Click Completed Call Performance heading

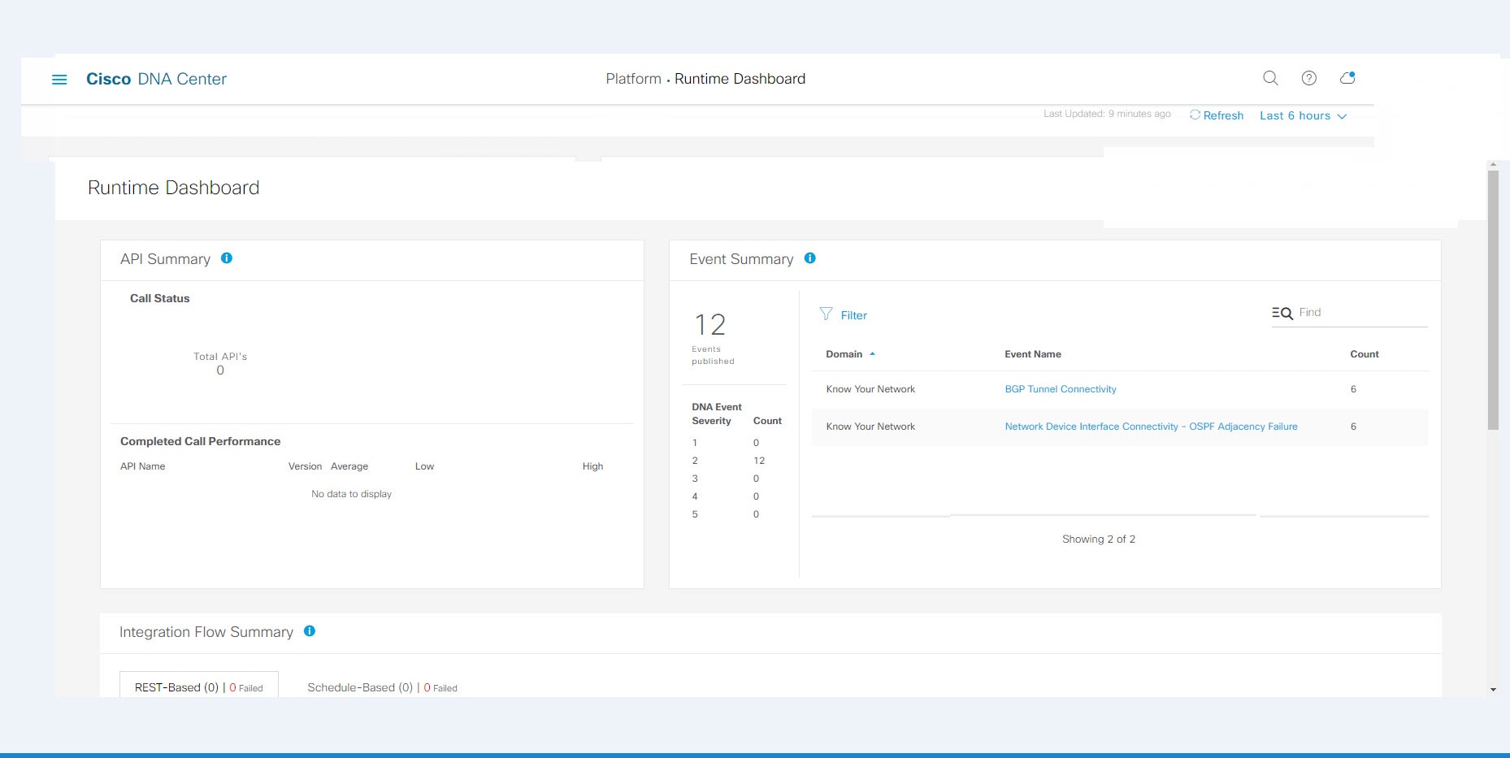(x=201, y=441)
